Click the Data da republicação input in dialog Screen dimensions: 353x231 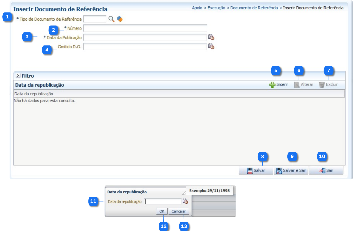(163, 201)
